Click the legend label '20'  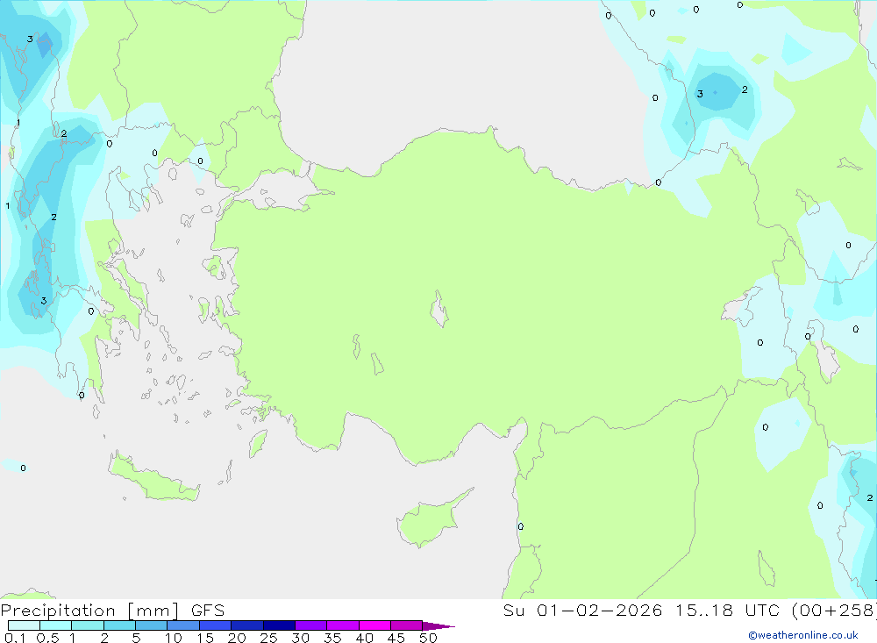tap(237, 638)
